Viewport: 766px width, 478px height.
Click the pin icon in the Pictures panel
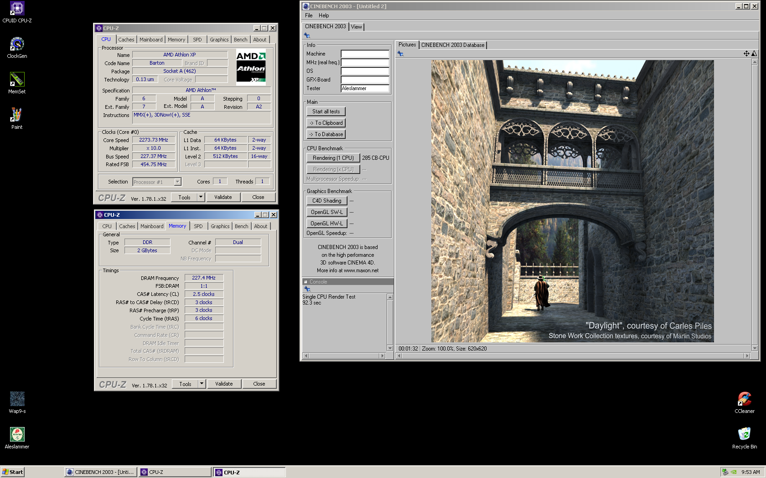[x=400, y=54]
